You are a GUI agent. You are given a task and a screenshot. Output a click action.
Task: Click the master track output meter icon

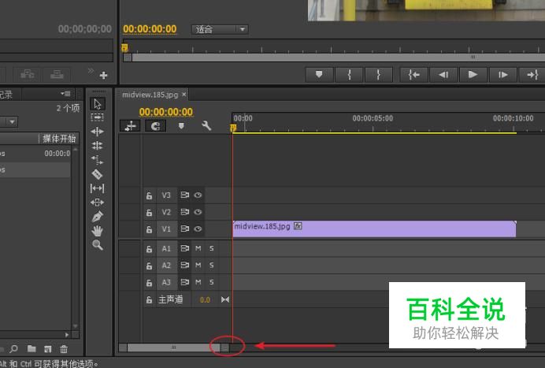[225, 299]
